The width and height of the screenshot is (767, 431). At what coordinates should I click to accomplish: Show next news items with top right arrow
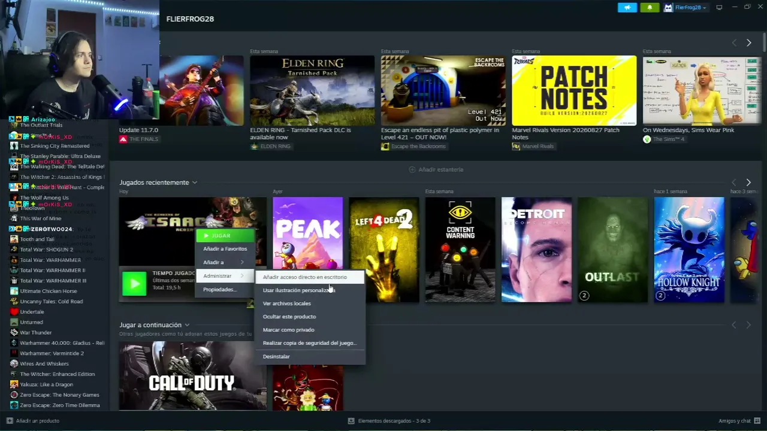pyautogui.click(x=748, y=43)
